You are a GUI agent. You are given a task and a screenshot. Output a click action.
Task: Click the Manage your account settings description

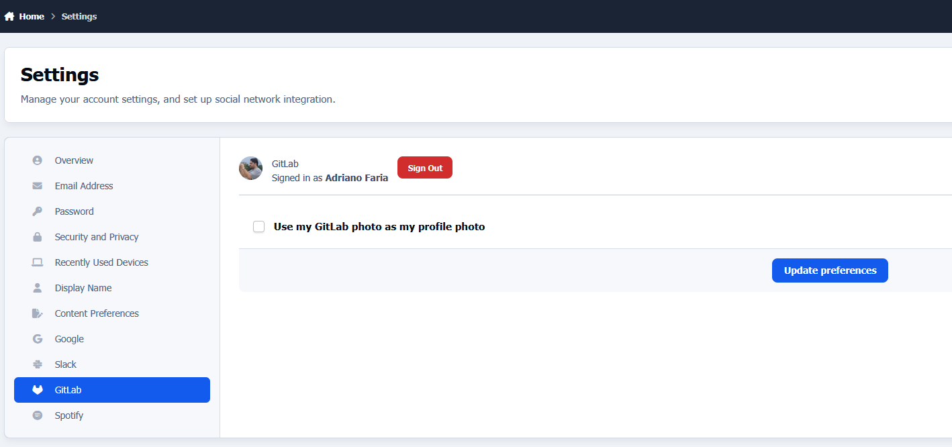pyautogui.click(x=178, y=99)
